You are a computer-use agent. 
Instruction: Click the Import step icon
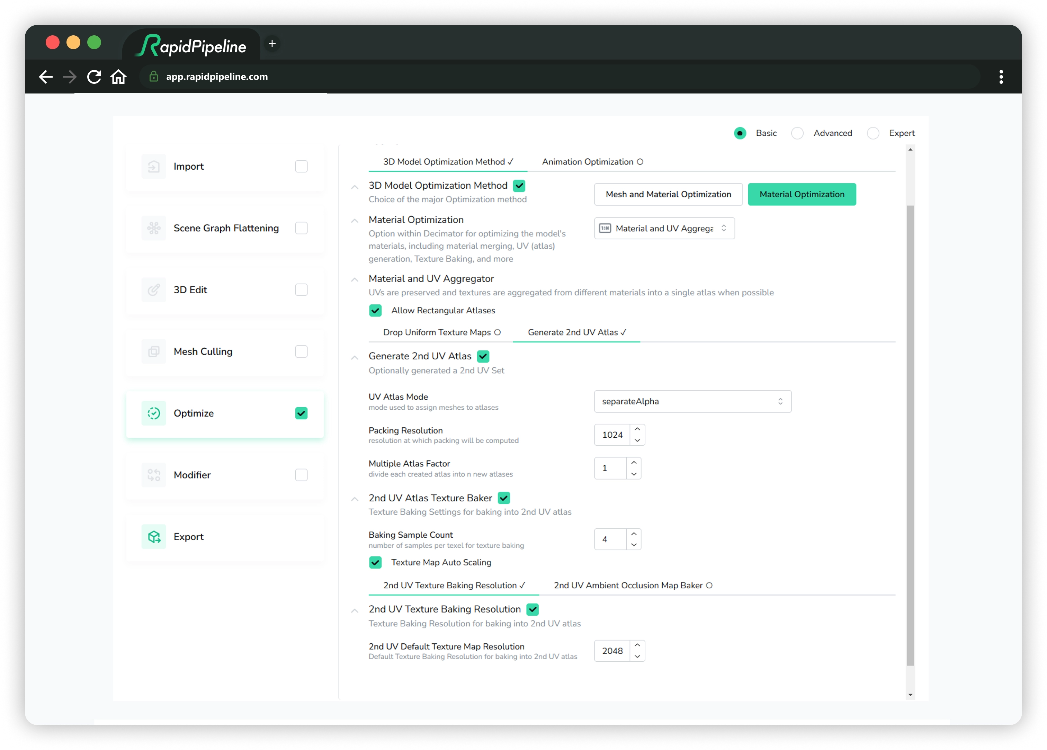pos(154,166)
